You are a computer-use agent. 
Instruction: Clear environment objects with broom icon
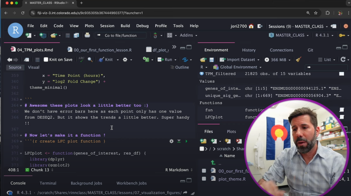298,59
